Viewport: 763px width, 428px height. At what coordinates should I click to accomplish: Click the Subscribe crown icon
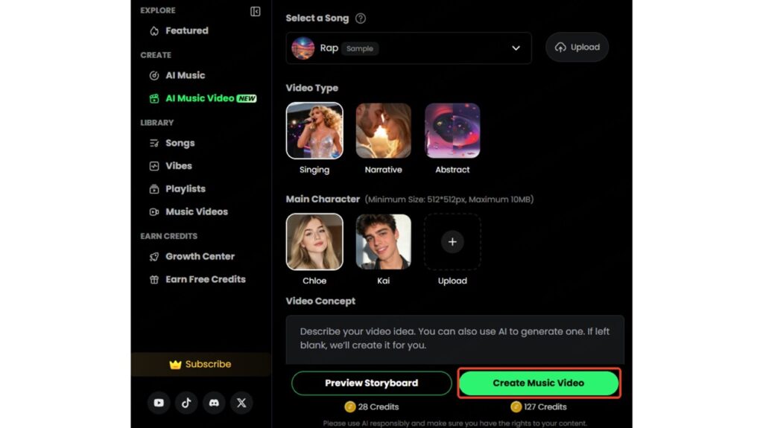point(175,364)
